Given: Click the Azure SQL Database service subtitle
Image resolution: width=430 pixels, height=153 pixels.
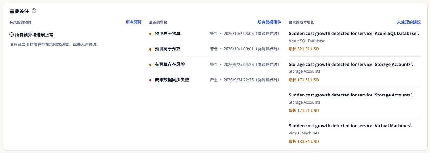Looking at the screenshot, I should (x=307, y=41).
